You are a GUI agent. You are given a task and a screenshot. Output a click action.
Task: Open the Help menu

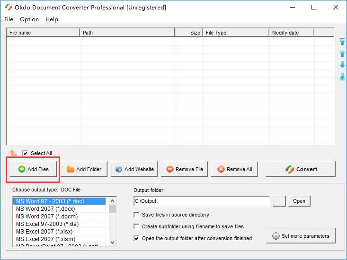point(52,19)
